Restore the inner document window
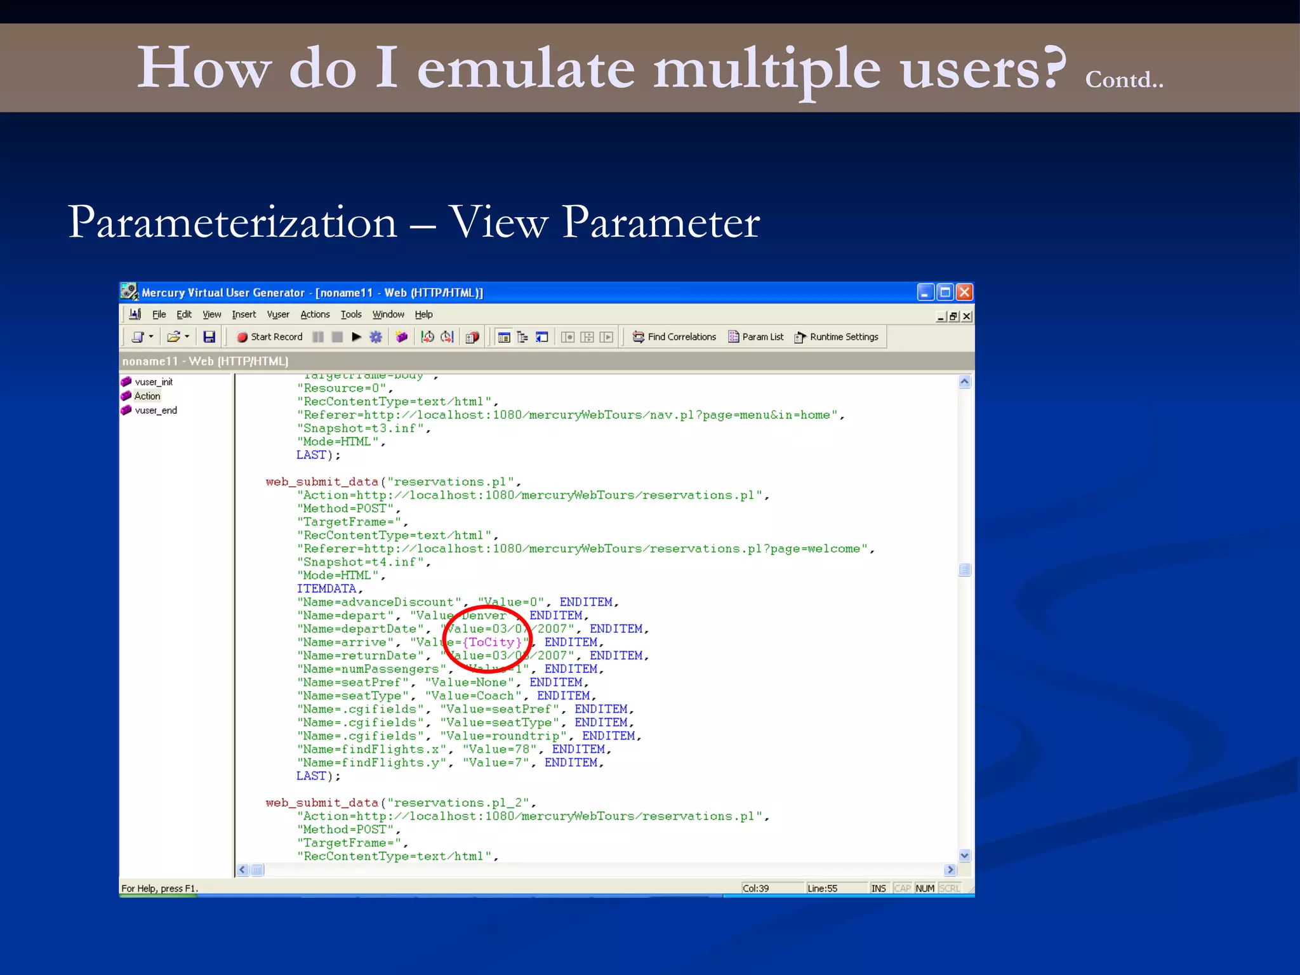The width and height of the screenshot is (1300, 975). (x=953, y=316)
